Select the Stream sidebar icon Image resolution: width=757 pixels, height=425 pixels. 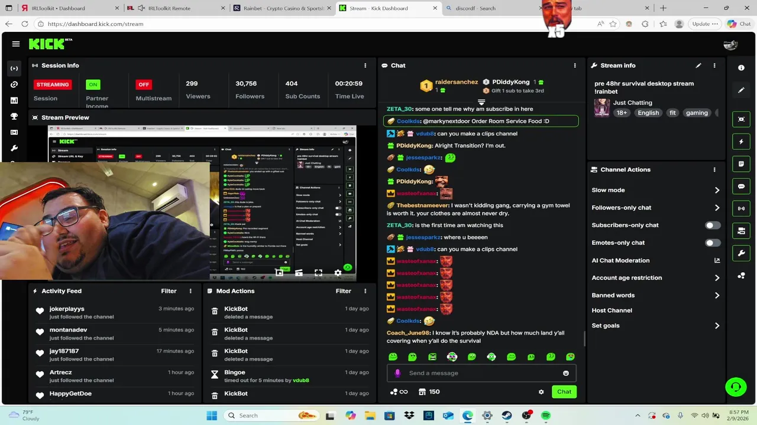point(14,68)
